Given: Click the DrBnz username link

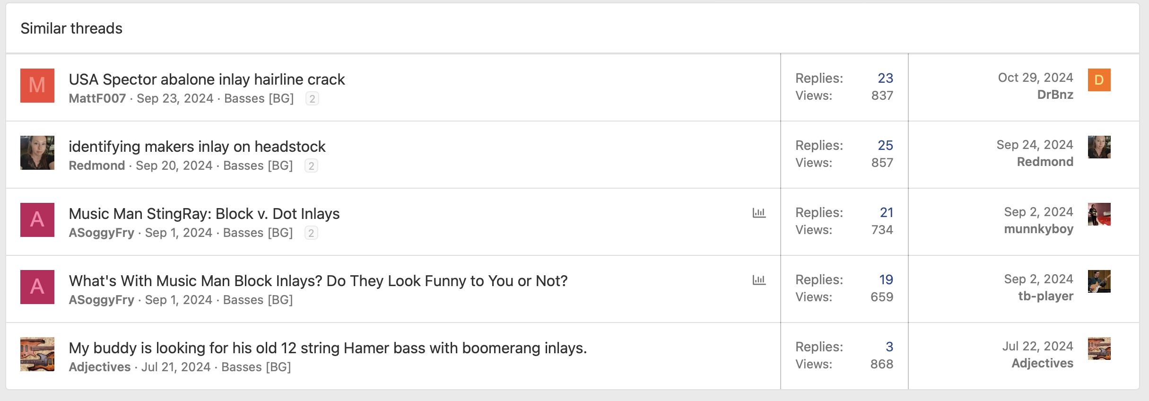Looking at the screenshot, I should coord(1055,95).
